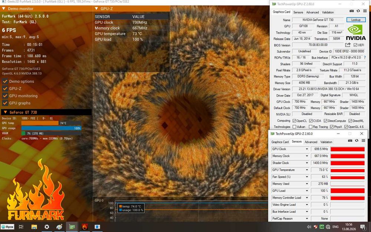The height and width of the screenshot is (232, 371).
Task: Tick the Vulkan checkbox in GPU-Z
Action: tap(294, 127)
